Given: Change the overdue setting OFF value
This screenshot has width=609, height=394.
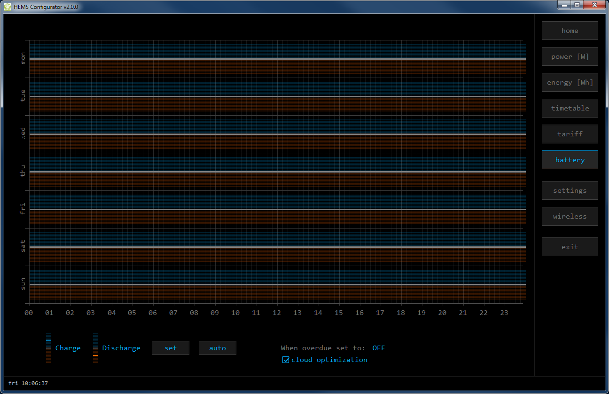Looking at the screenshot, I should coord(378,348).
